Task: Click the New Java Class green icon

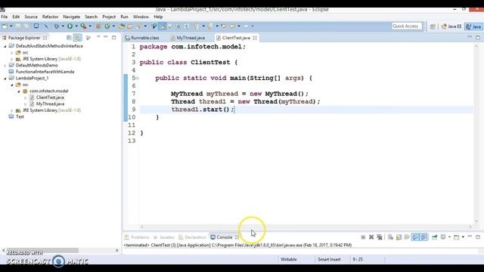Action: [x=107, y=26]
